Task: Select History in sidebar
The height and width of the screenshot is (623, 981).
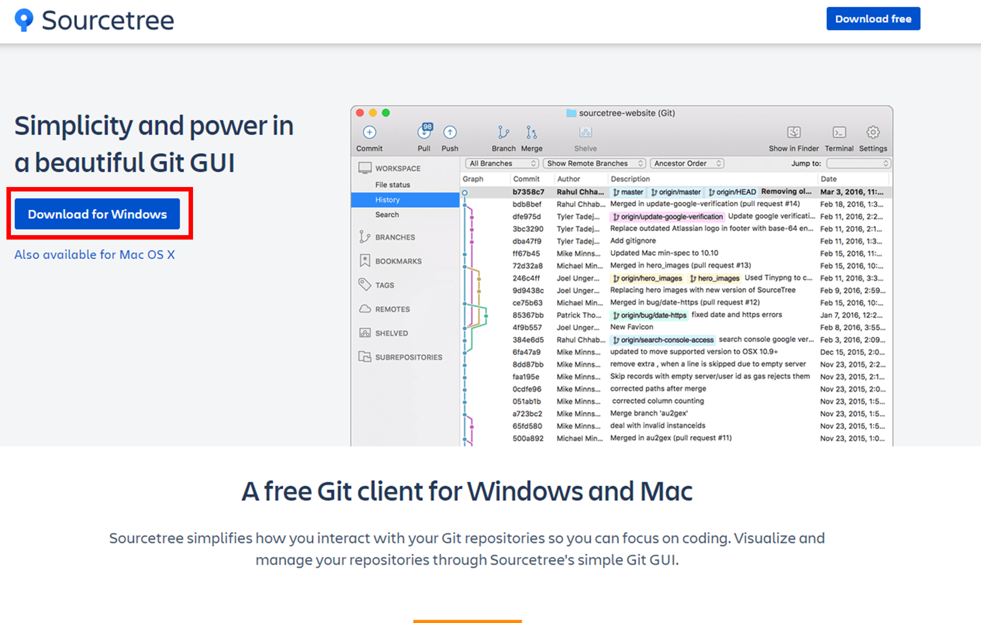Action: (405, 200)
